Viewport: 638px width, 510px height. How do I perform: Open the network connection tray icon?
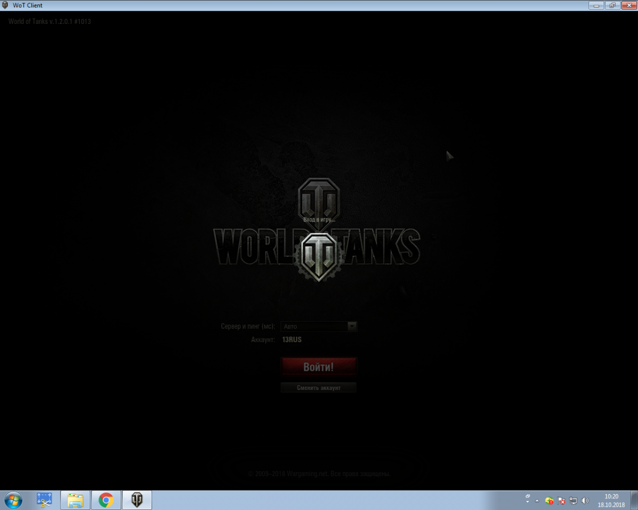click(x=573, y=501)
